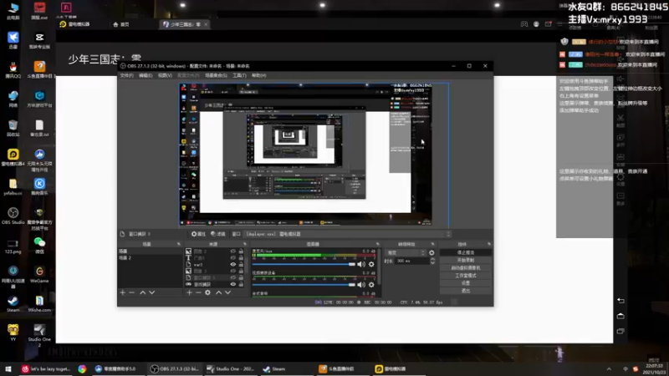Pop out the Sources dock panel
669x376 pixels.
pyautogui.click(x=245, y=244)
